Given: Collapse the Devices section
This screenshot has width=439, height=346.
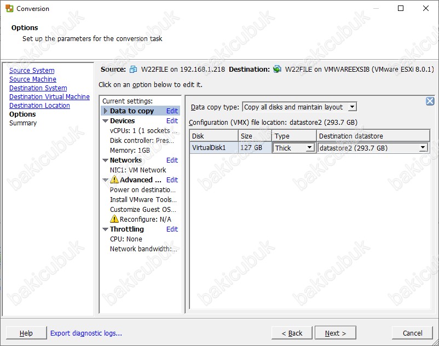Looking at the screenshot, I should (x=105, y=121).
